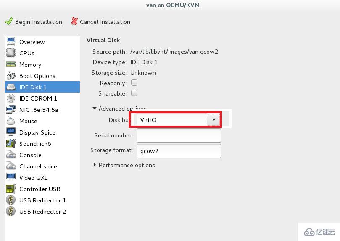
Task: Click the Mouse device icon
Action: [11, 121]
